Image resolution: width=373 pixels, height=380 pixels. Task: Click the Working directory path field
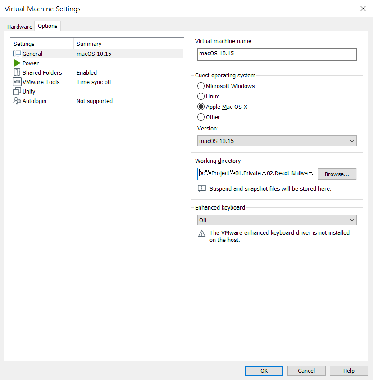pos(256,174)
